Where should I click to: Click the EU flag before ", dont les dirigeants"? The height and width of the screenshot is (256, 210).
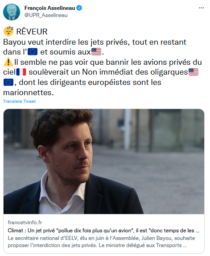click(8, 82)
